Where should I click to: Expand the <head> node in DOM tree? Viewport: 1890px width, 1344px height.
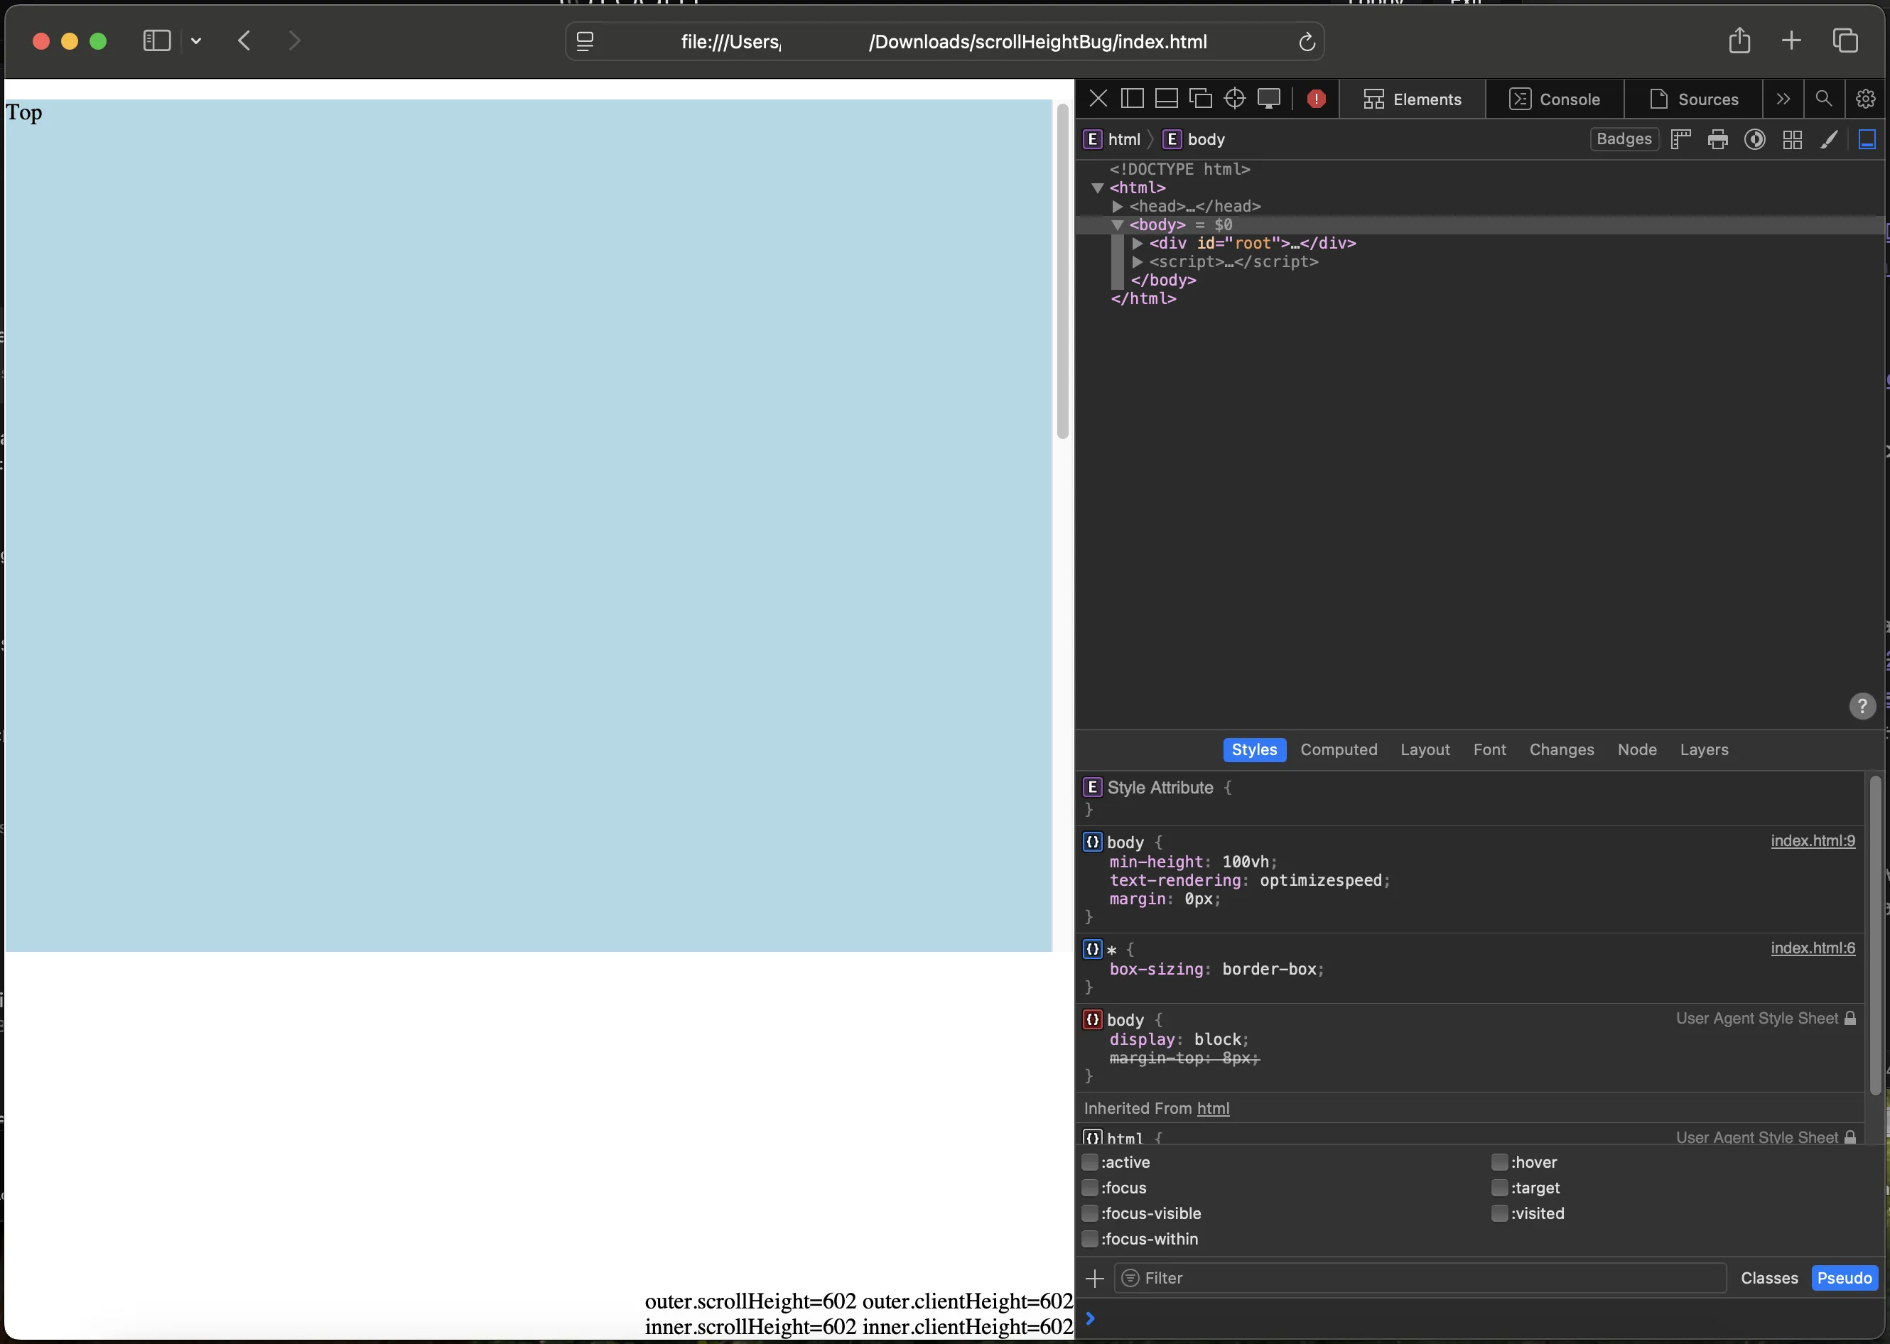pos(1118,206)
